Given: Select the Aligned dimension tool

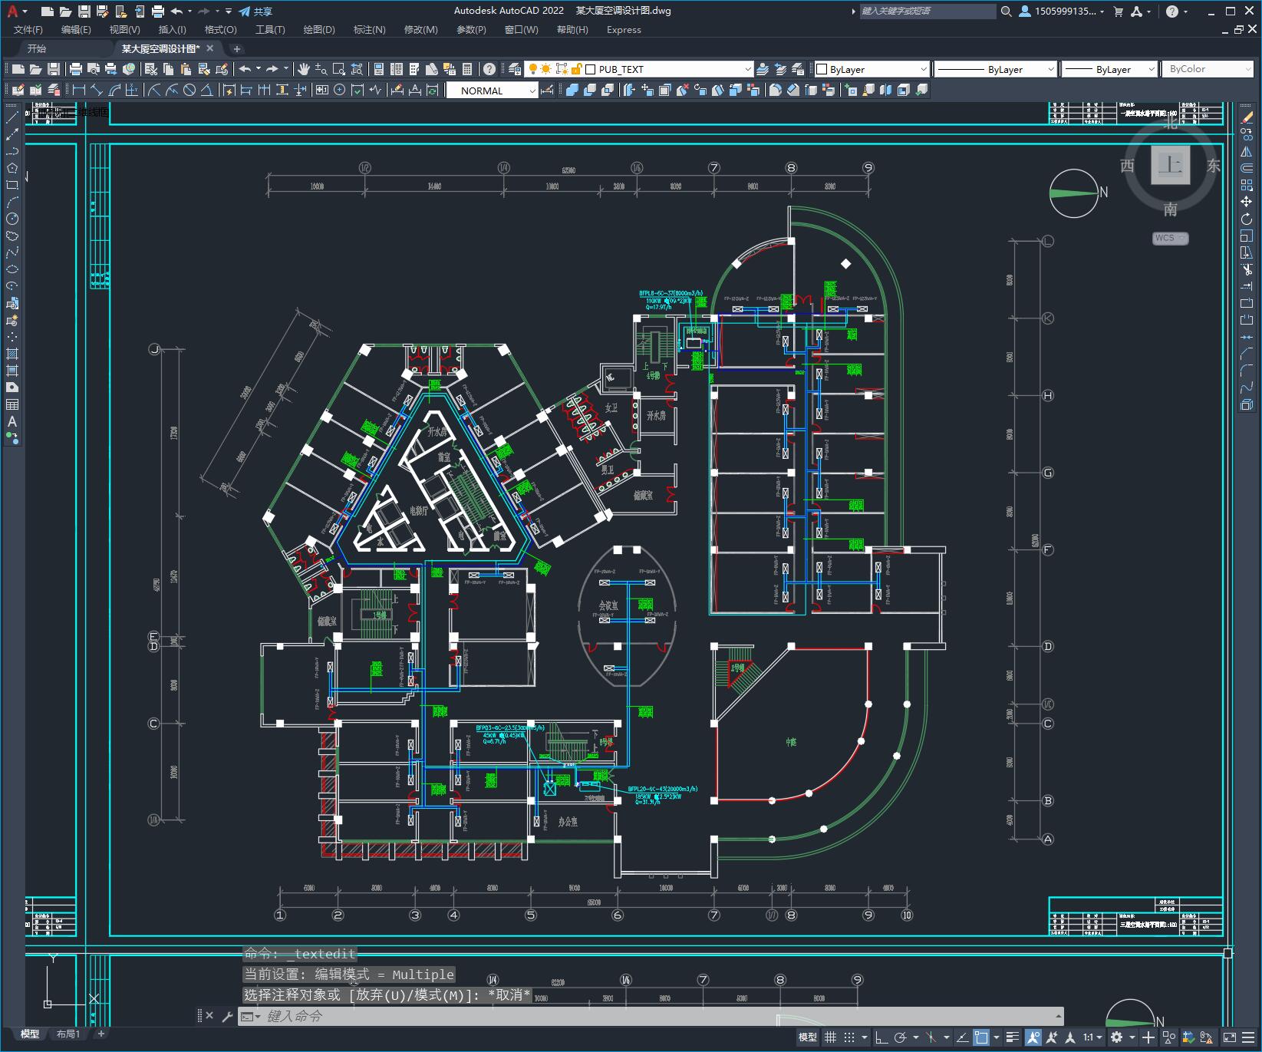Looking at the screenshot, I should click(97, 90).
